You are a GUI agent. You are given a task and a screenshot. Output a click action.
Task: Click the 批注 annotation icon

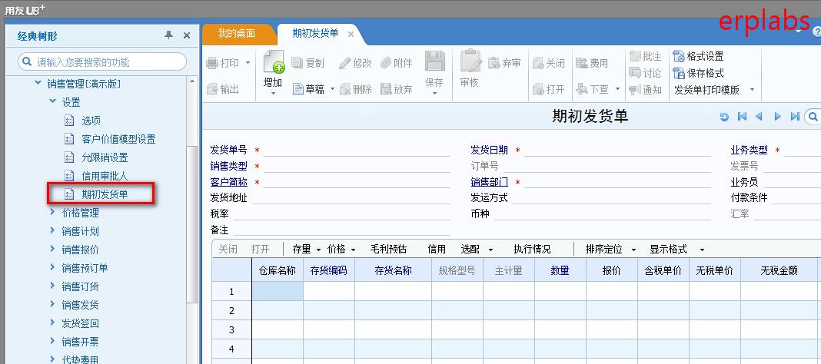coord(635,56)
